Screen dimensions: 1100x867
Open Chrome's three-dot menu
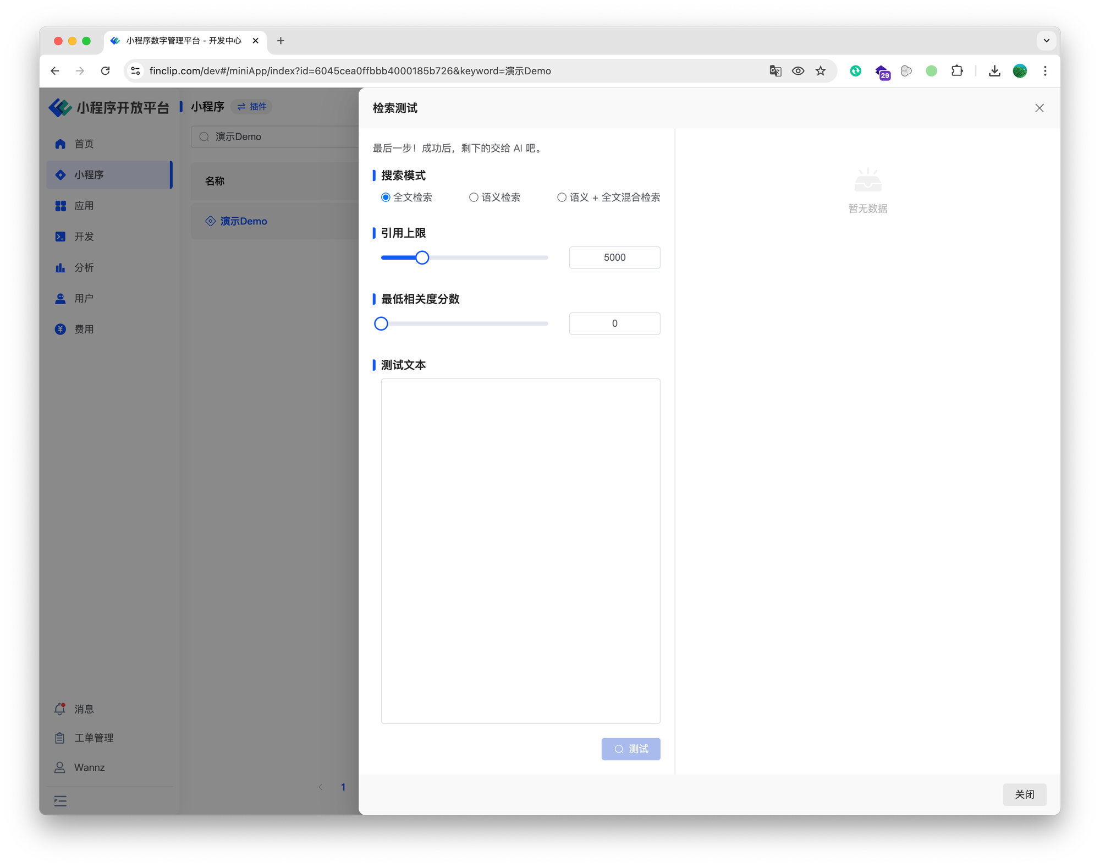tap(1045, 71)
